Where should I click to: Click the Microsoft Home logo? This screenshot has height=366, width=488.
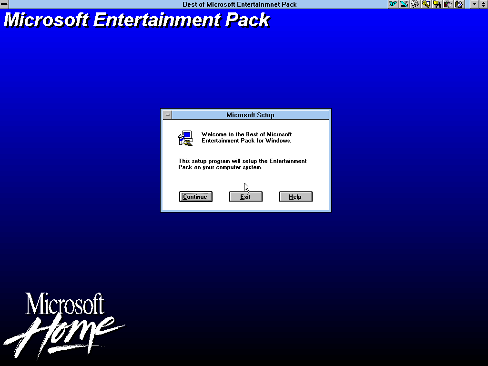pyautogui.click(x=64, y=324)
